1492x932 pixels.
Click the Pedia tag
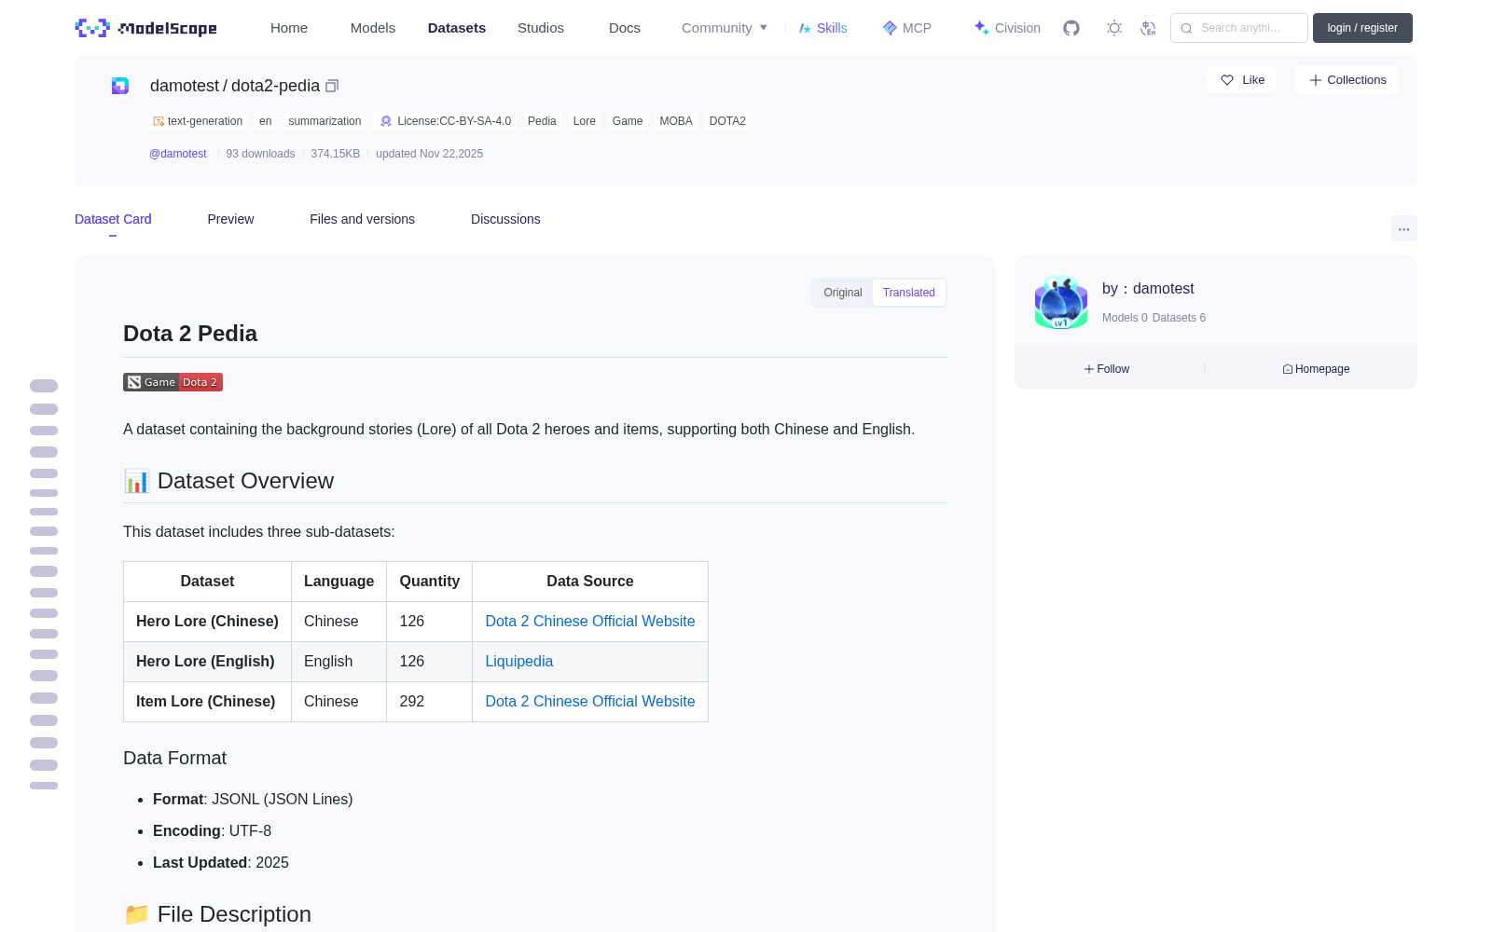coord(542,121)
